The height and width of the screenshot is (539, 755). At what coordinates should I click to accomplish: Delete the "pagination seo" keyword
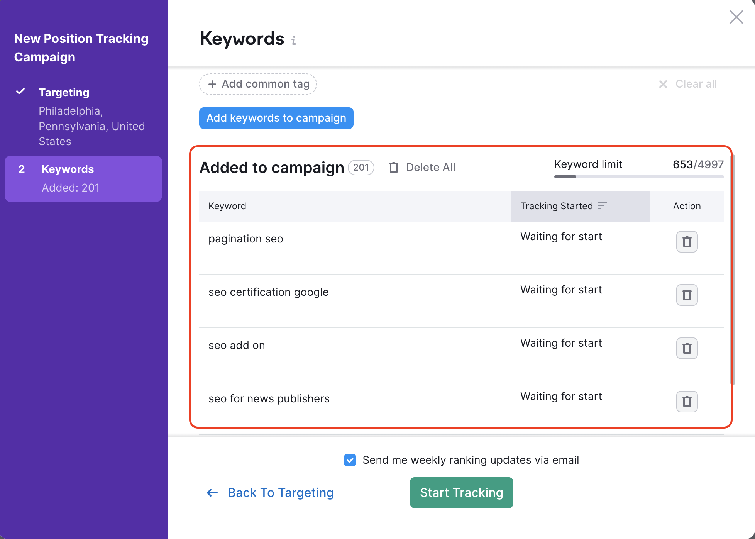tap(687, 242)
